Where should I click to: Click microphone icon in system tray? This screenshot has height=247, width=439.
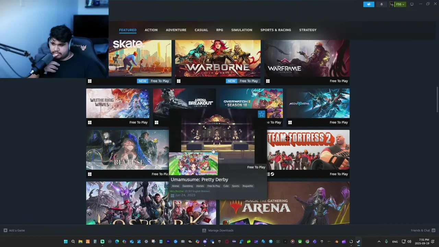387,242
